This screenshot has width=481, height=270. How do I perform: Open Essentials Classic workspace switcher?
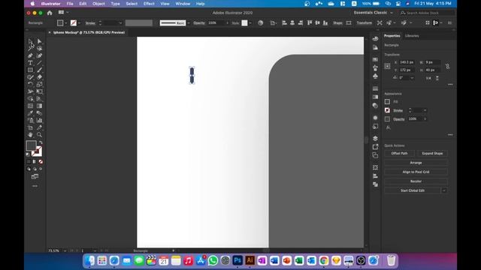tap(373, 13)
